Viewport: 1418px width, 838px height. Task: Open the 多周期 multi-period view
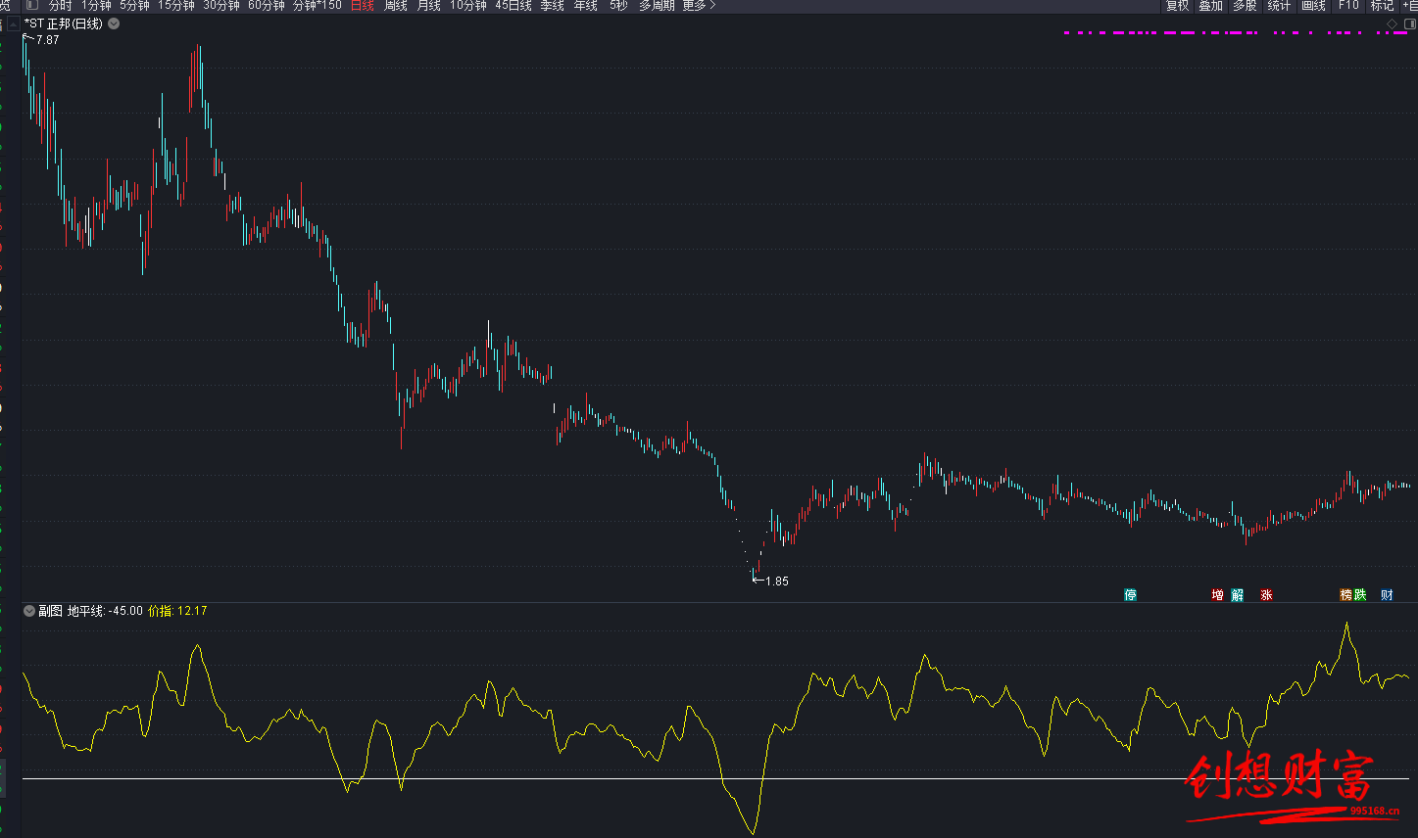click(657, 6)
